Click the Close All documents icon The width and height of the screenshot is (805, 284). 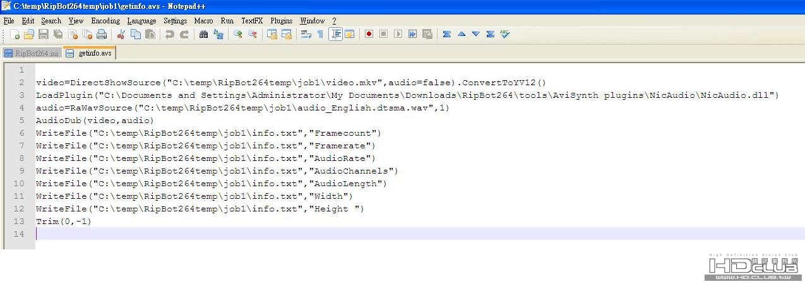[87, 34]
